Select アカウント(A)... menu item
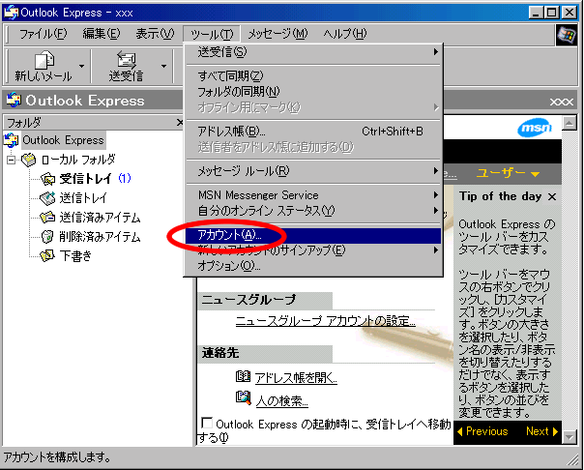Image resolution: width=584 pixels, height=470 pixels. [313, 235]
